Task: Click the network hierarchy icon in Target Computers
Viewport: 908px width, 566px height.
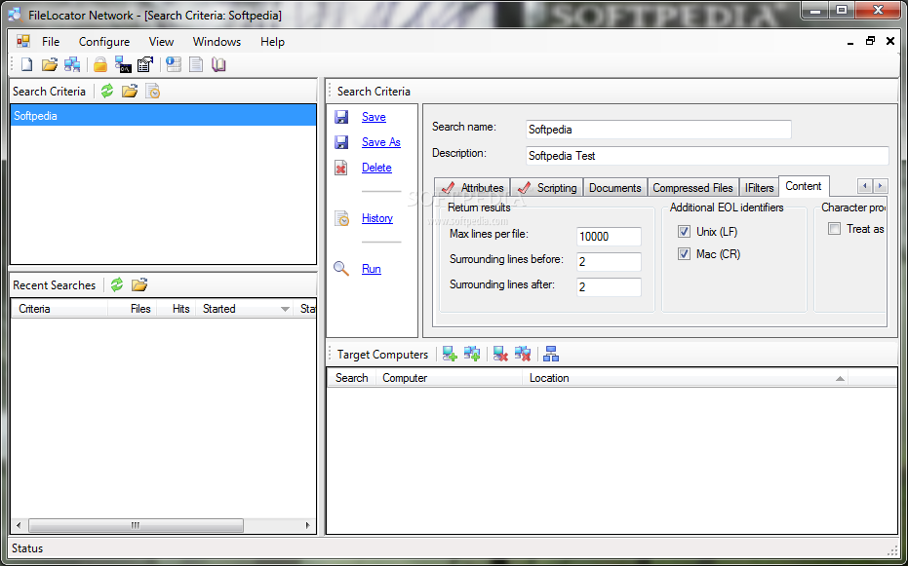Action: [551, 355]
